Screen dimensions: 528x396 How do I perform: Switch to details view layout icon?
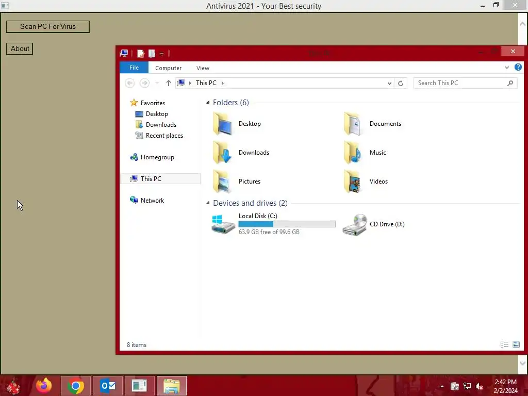504,344
